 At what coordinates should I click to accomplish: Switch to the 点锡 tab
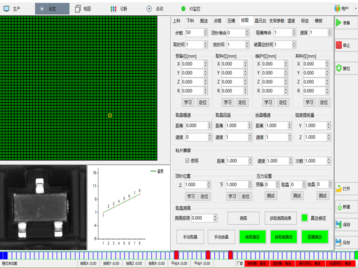pos(217,21)
